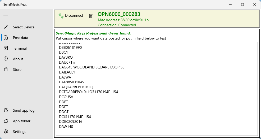Select line DAK985031045
The height and width of the screenshot is (139, 261).
tap(72, 82)
